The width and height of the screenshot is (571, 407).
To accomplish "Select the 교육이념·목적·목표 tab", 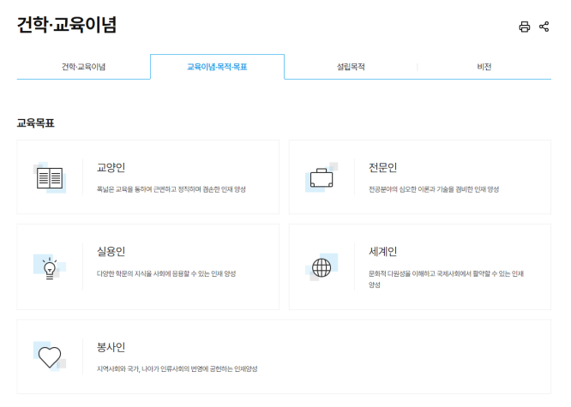I will pos(217,67).
